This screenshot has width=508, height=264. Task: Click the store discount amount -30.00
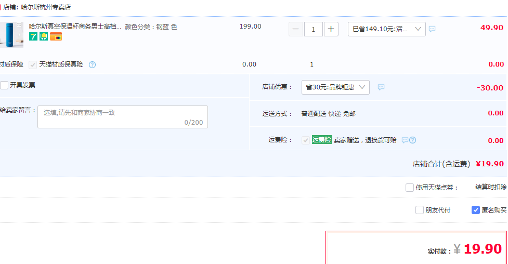(x=490, y=88)
